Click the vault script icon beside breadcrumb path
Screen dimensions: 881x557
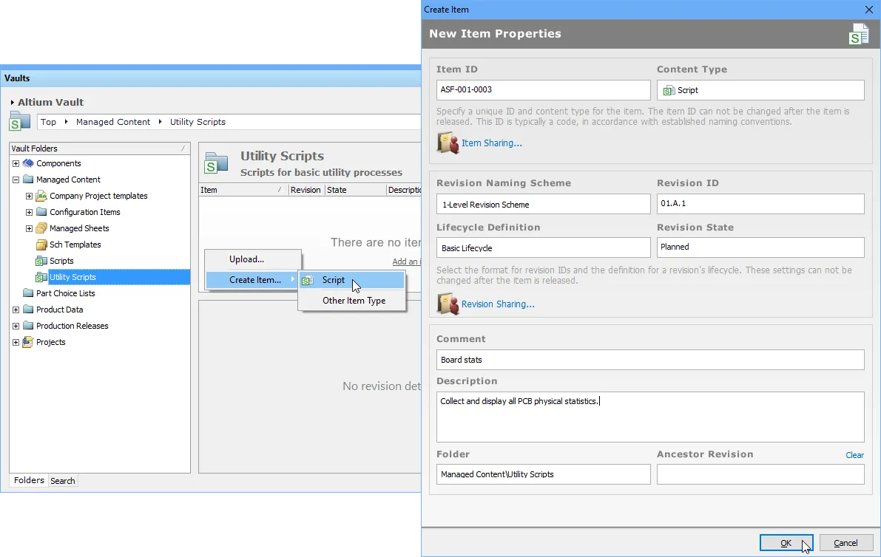[20, 121]
